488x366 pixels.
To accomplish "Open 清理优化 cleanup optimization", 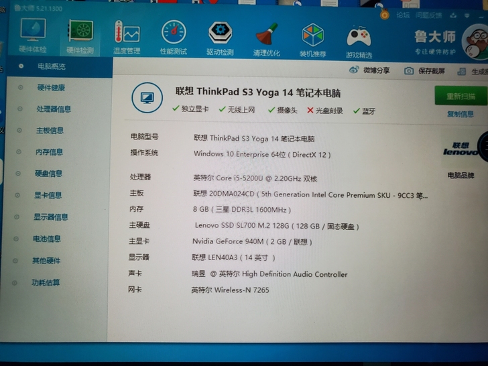I will pos(266,39).
